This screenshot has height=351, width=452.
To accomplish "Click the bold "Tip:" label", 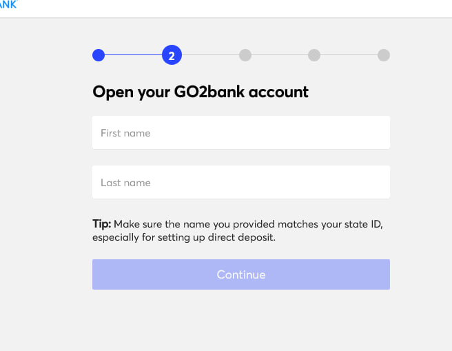I will tap(102, 224).
